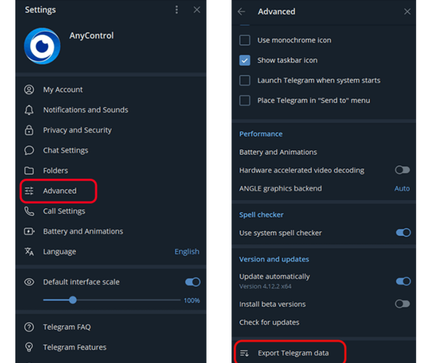This screenshot has height=363, width=438.
Task: Uncheck the Show taskbar icon checkbox
Action: [x=245, y=61]
